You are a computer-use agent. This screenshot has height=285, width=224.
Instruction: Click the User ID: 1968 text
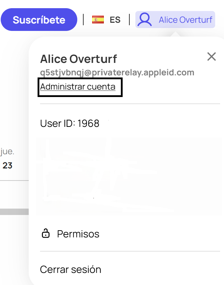(x=69, y=123)
